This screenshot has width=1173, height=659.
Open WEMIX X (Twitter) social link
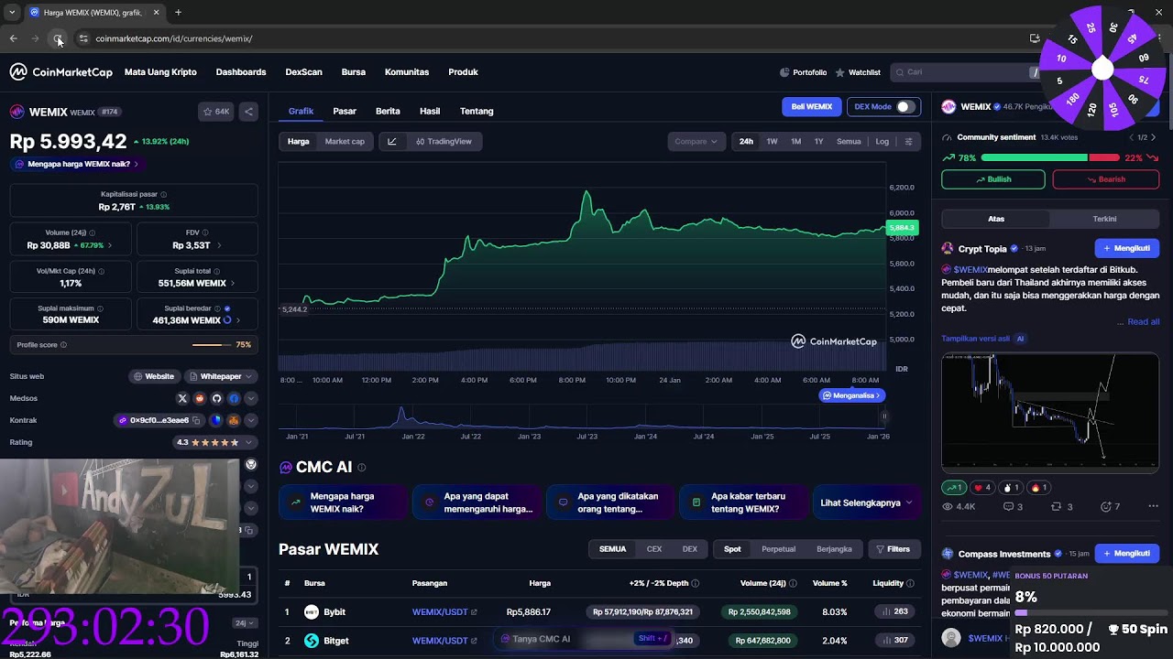pos(182,398)
